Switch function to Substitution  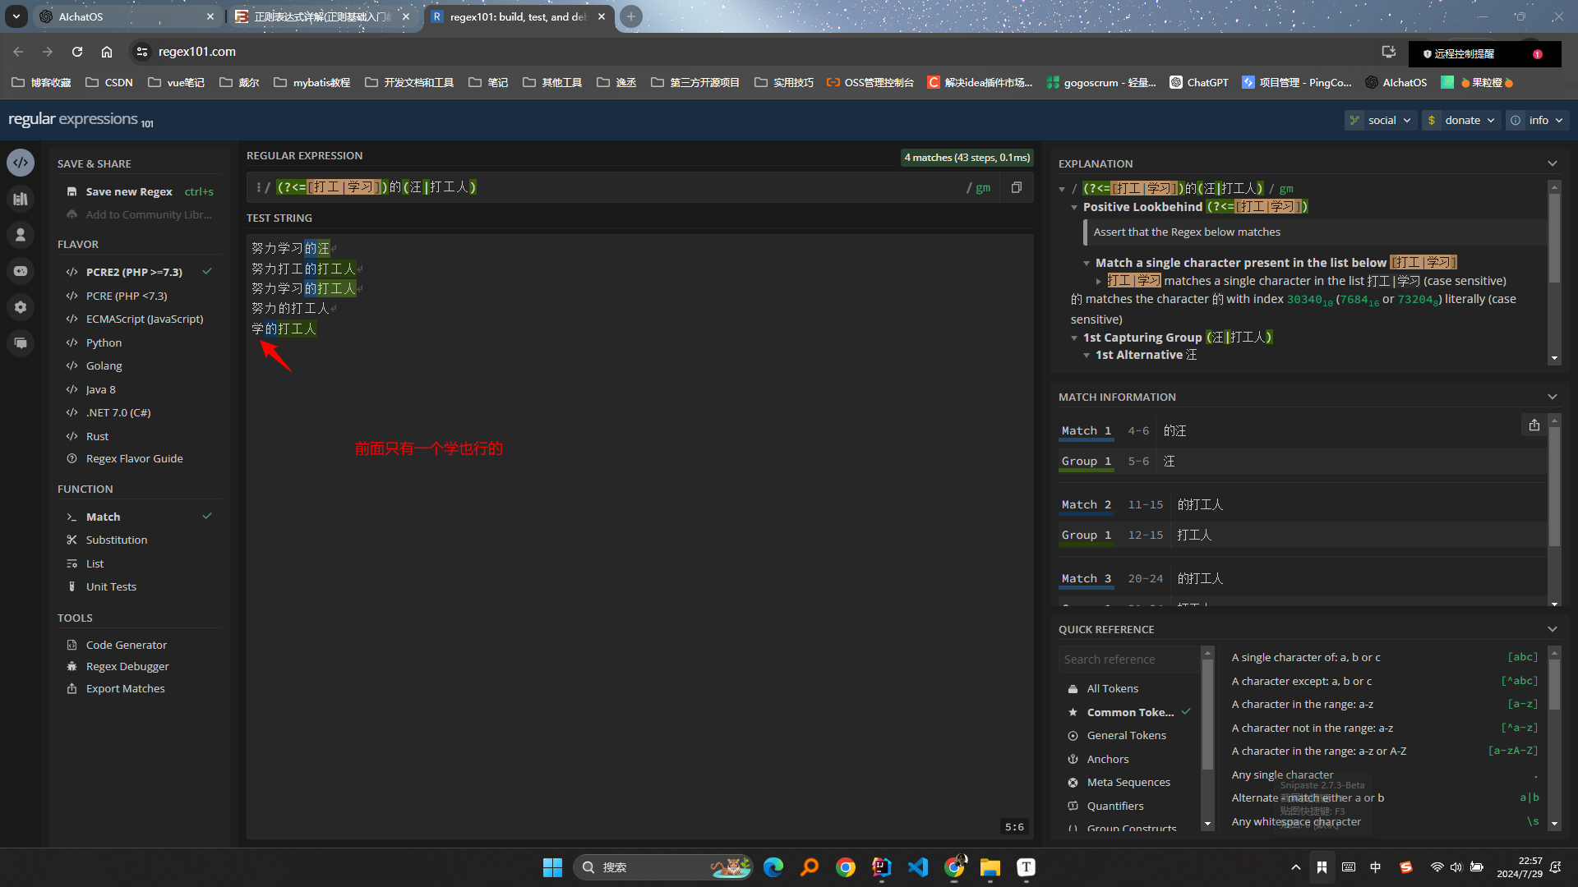117,540
